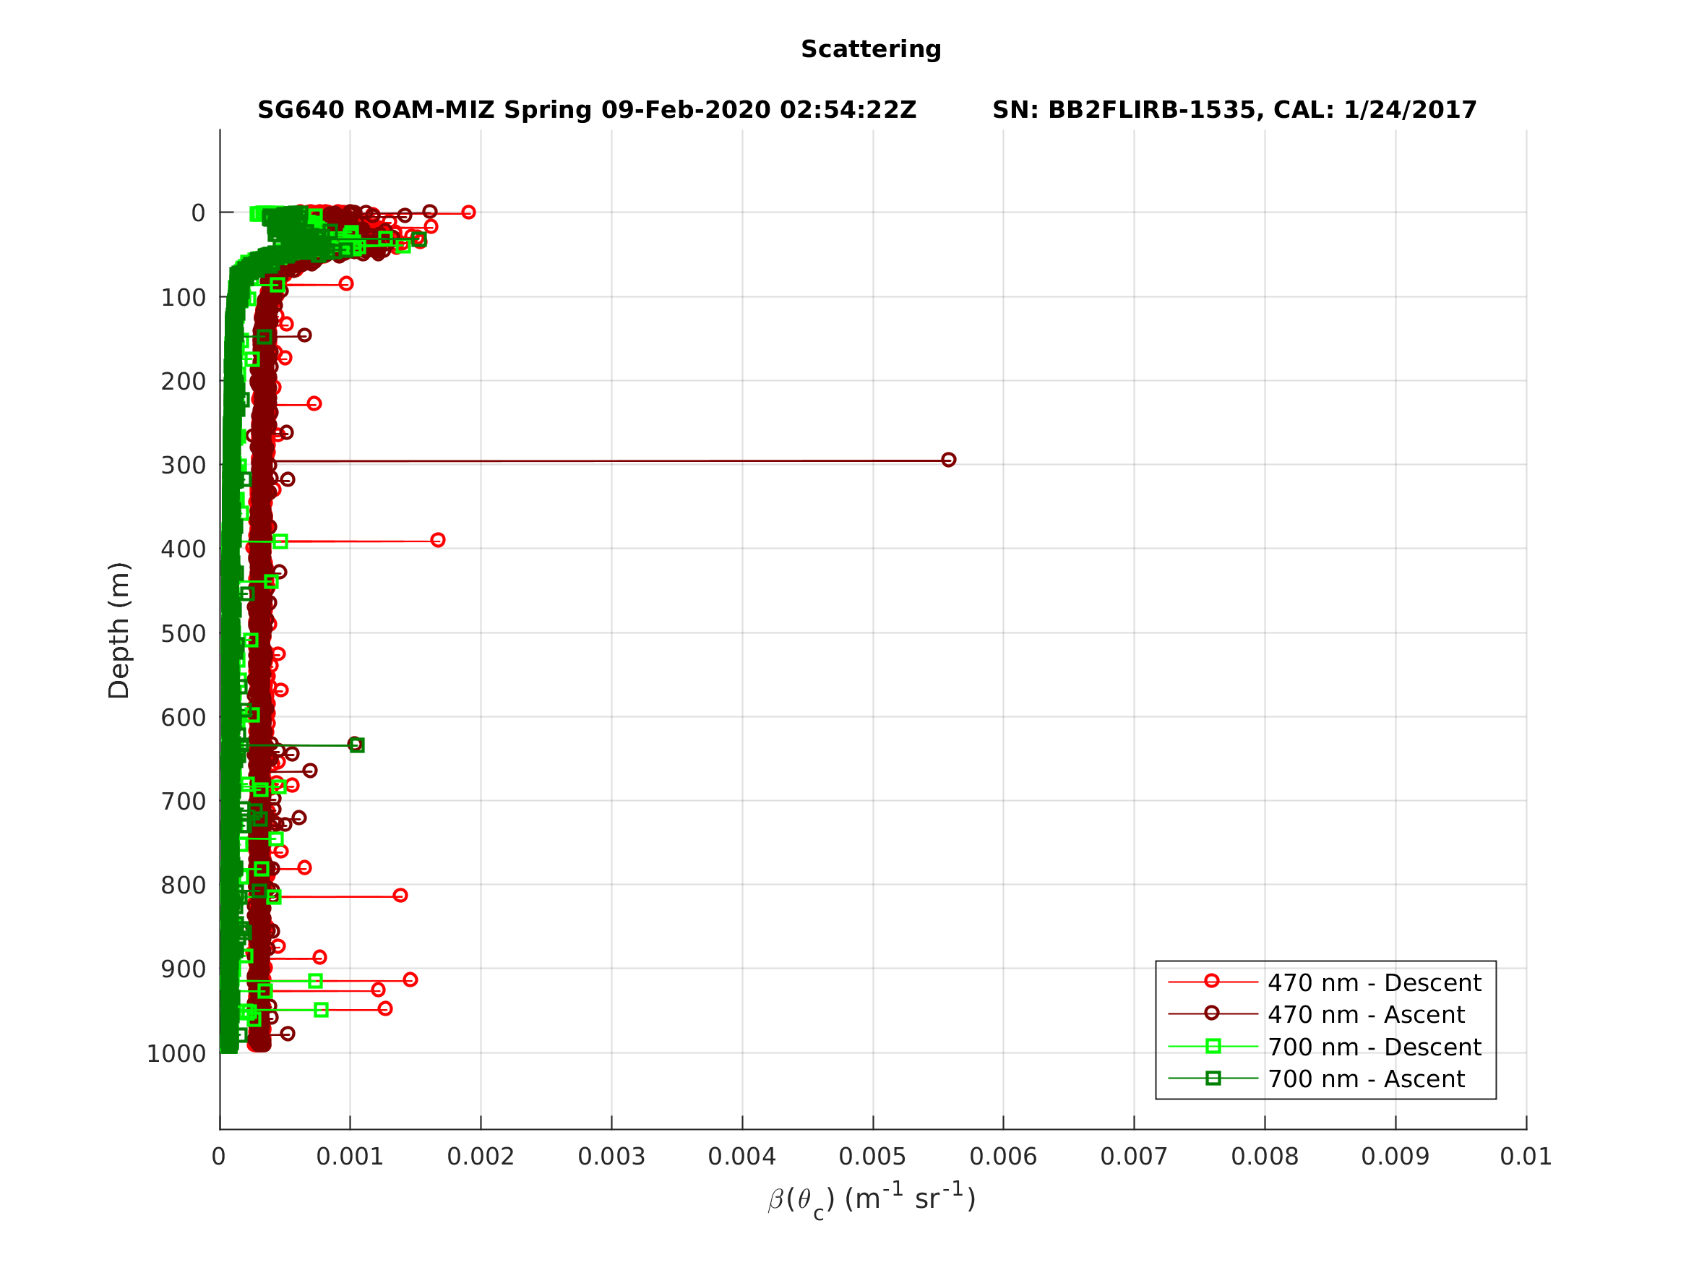
Task: Click the x-axis tick label '0.002'
Action: [x=480, y=1157]
